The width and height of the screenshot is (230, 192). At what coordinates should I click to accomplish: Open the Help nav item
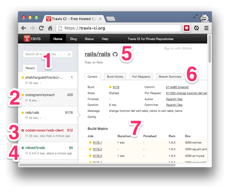click(105, 39)
